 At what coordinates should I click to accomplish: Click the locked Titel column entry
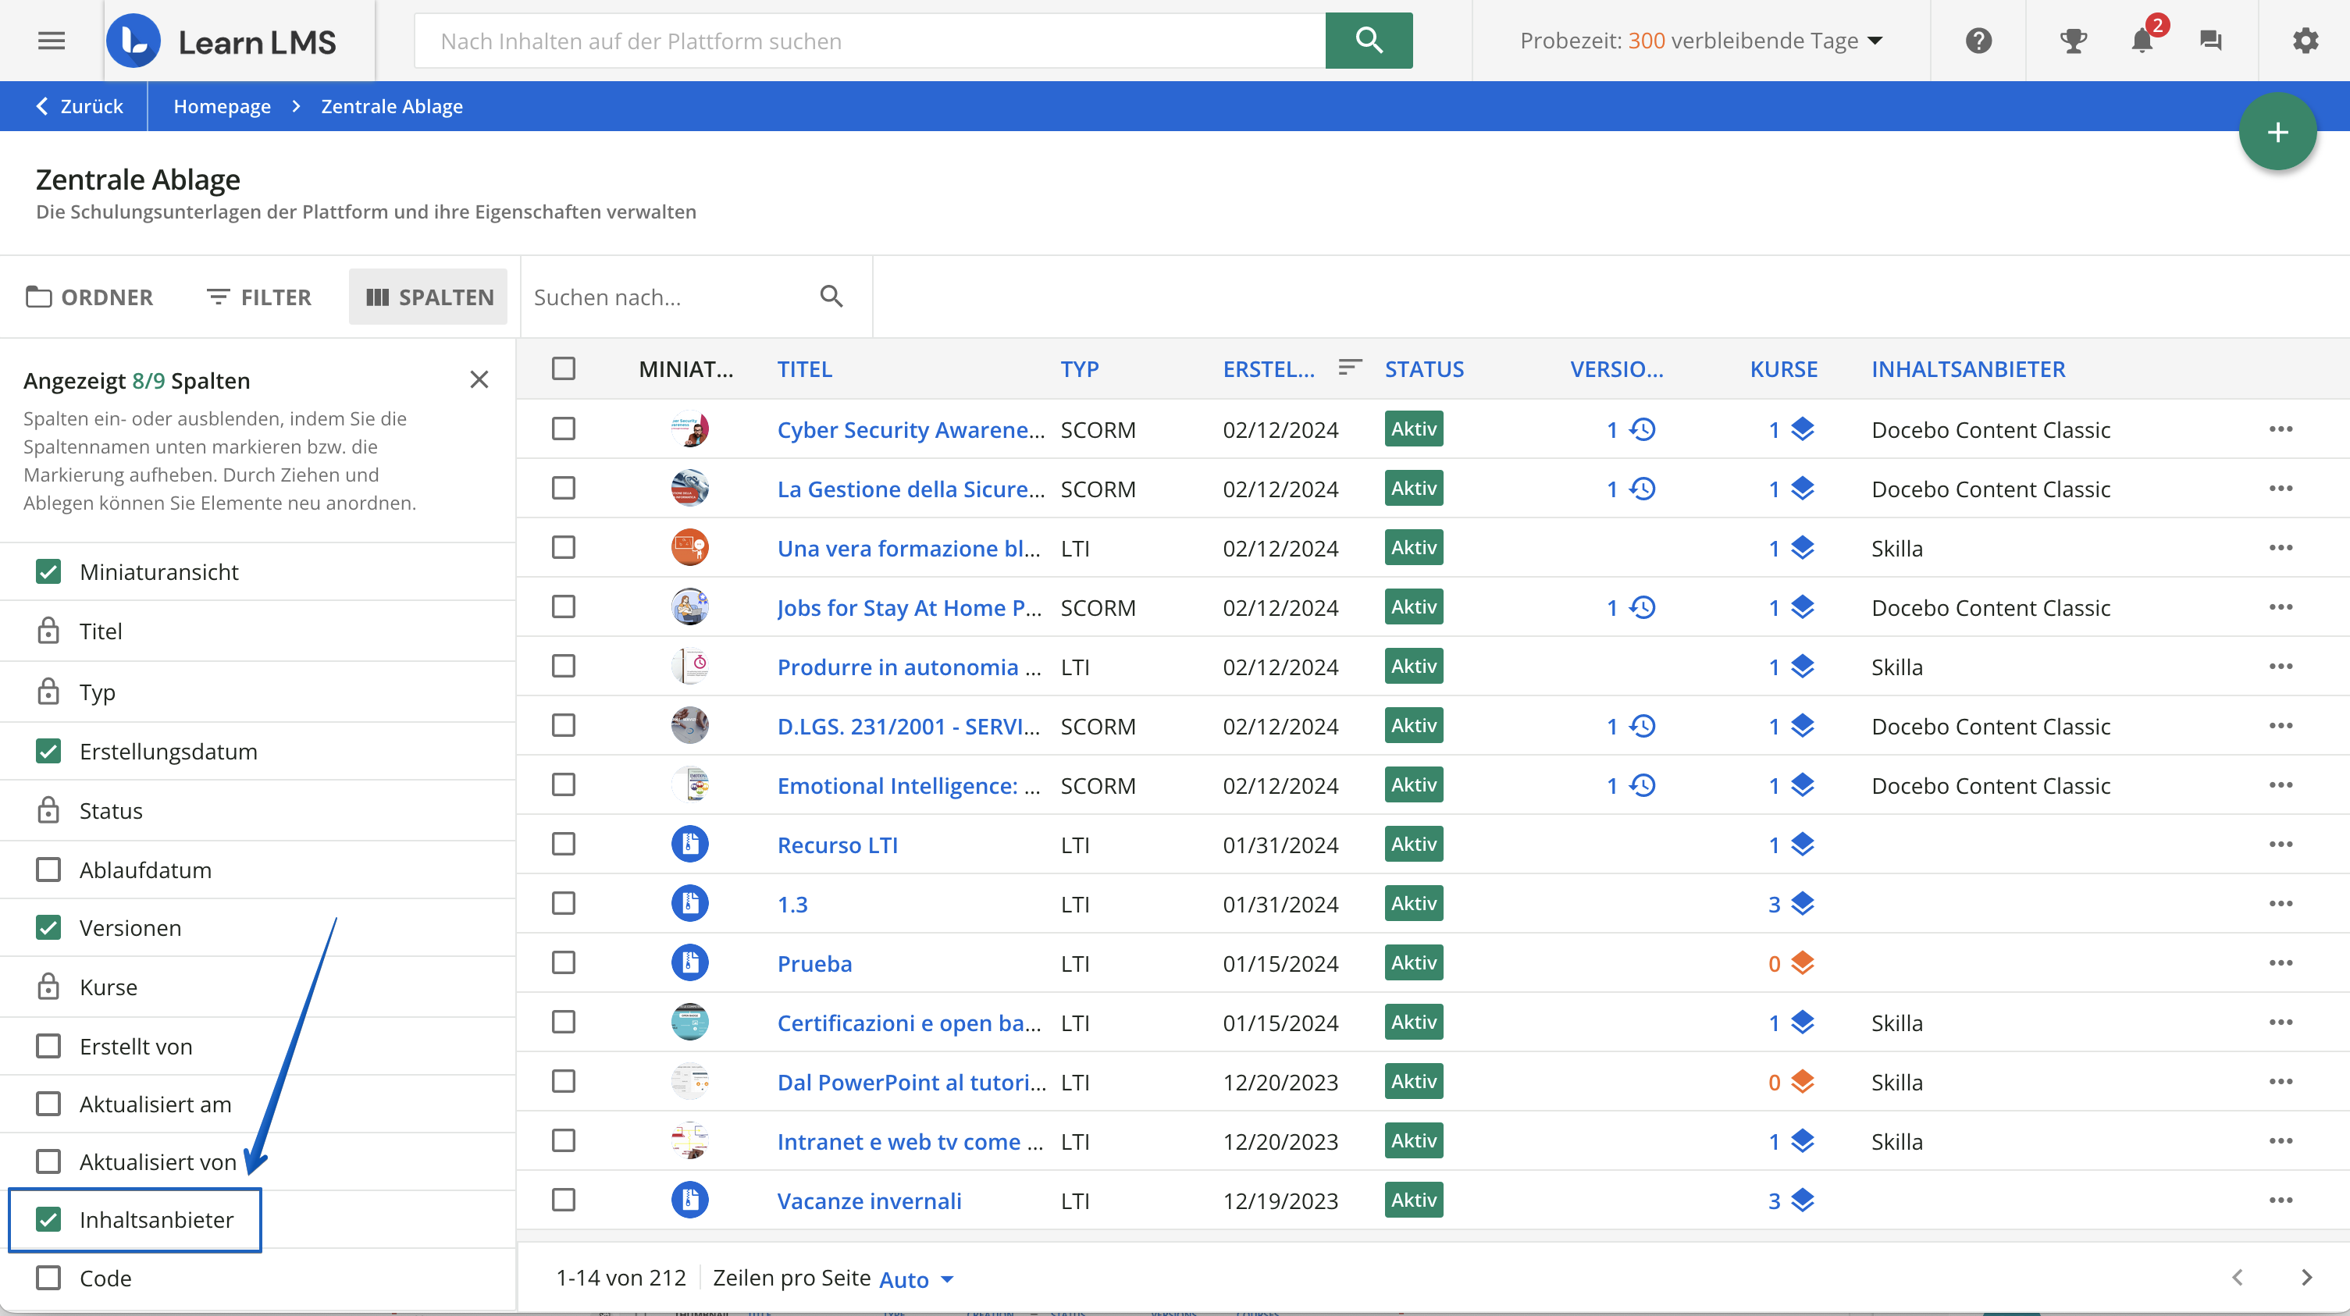[258, 630]
